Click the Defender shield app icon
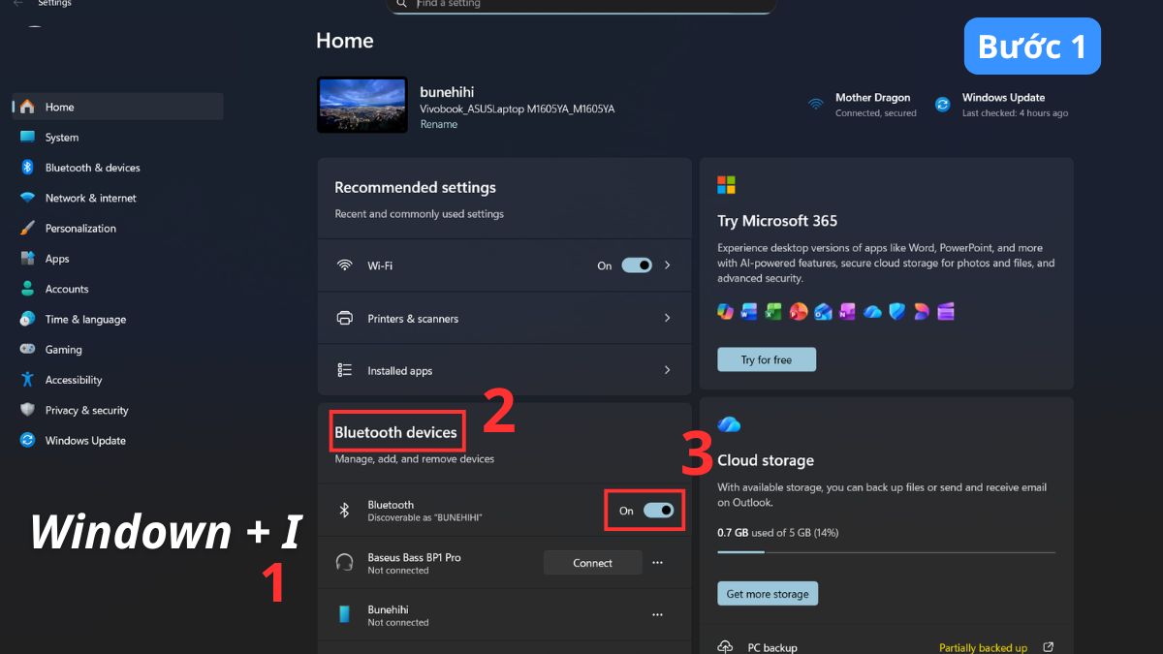 [897, 311]
